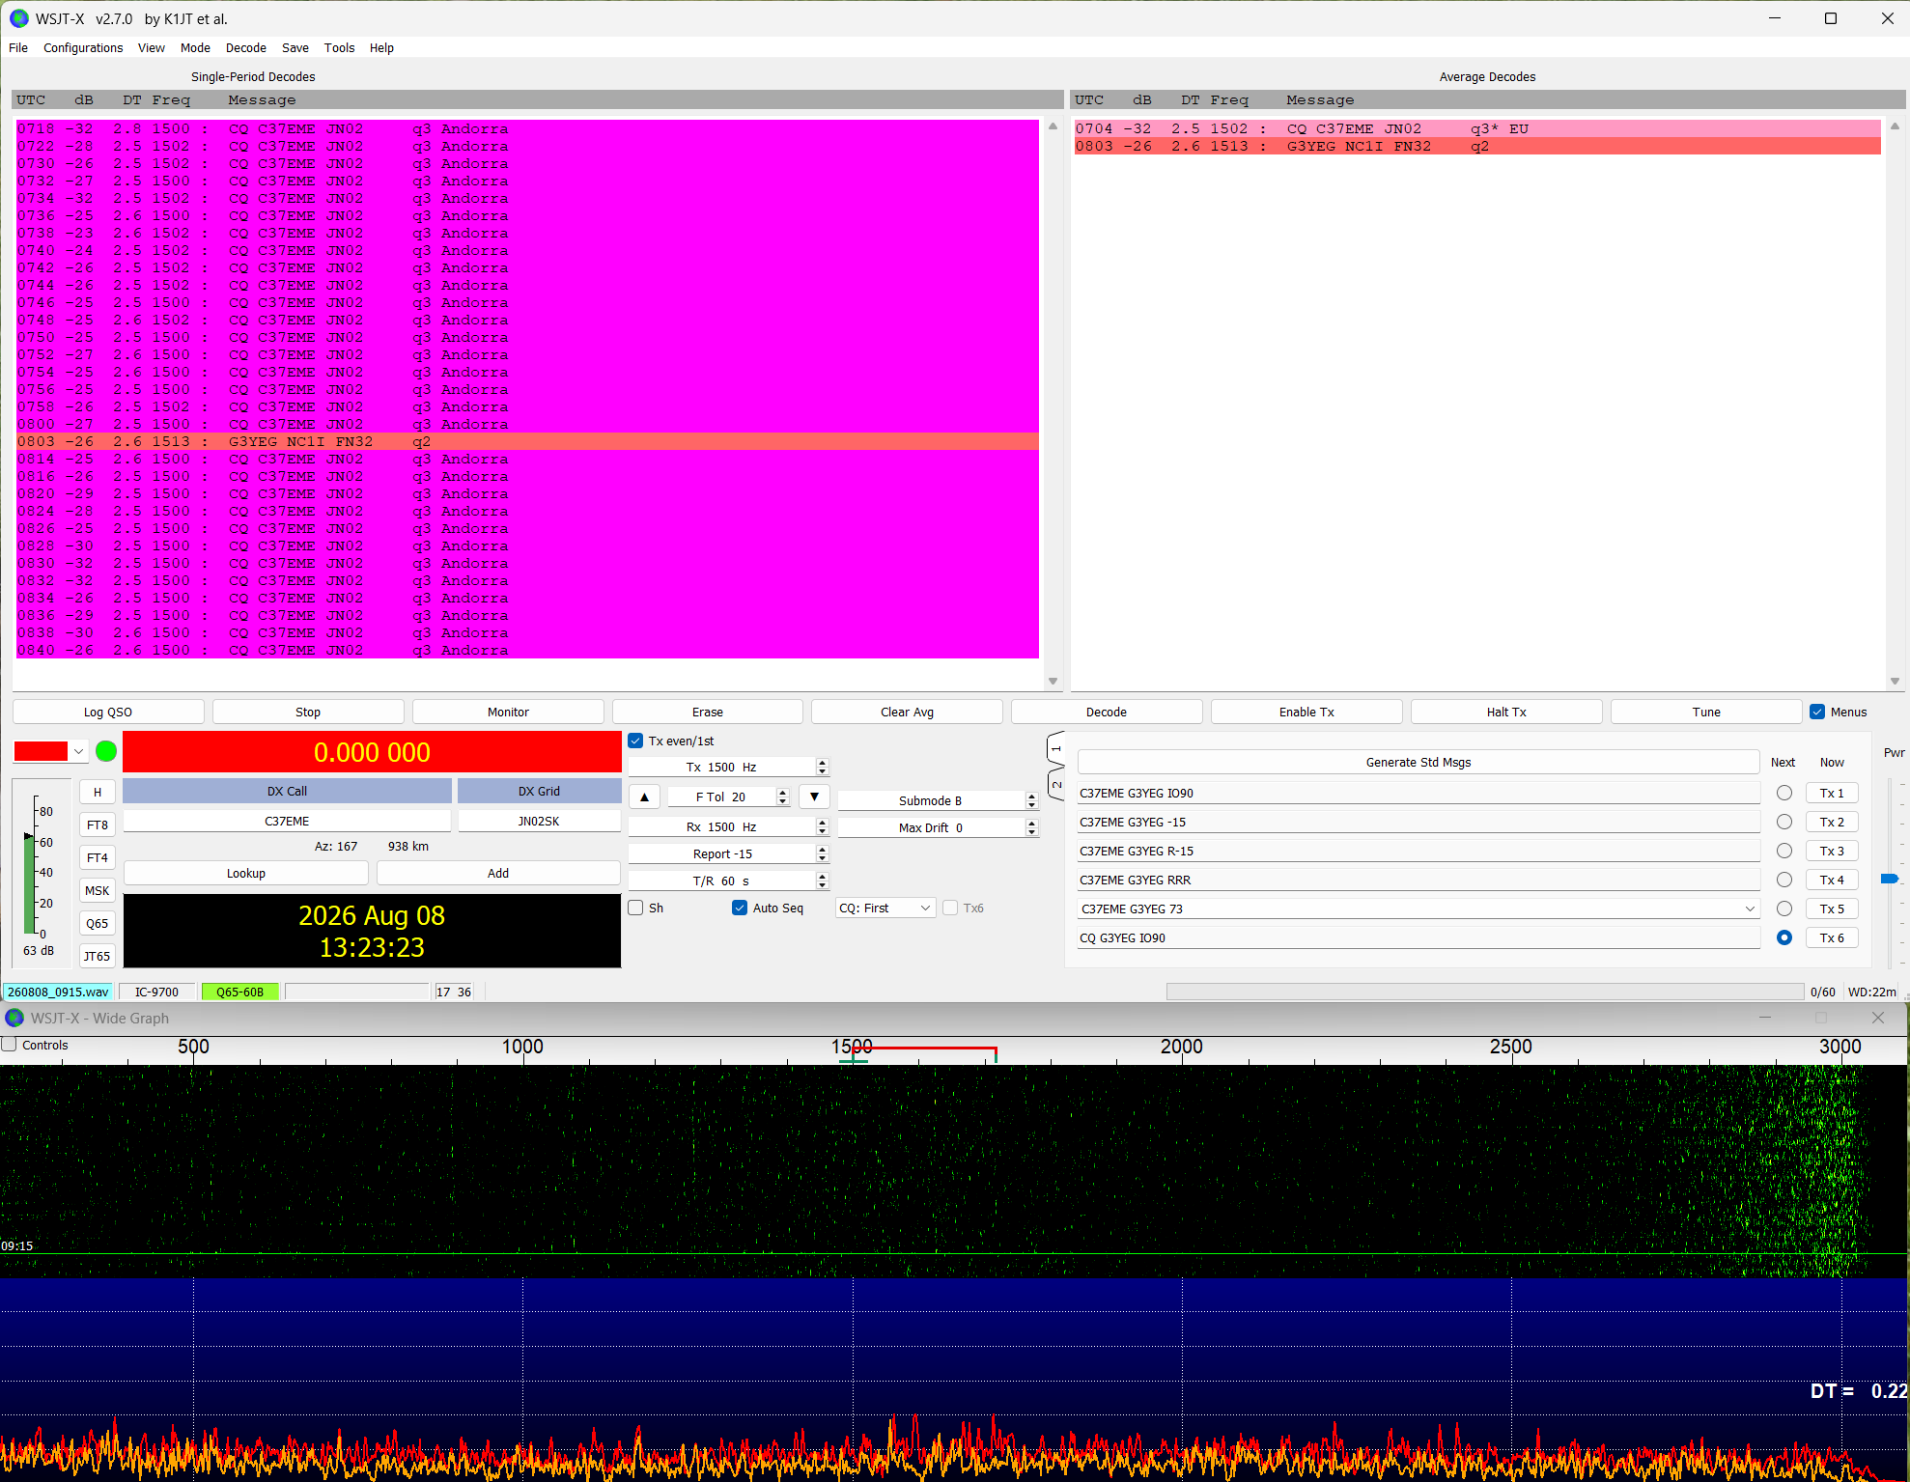The height and width of the screenshot is (1482, 1910).
Task: Click the green status indicator circle
Action: [106, 751]
